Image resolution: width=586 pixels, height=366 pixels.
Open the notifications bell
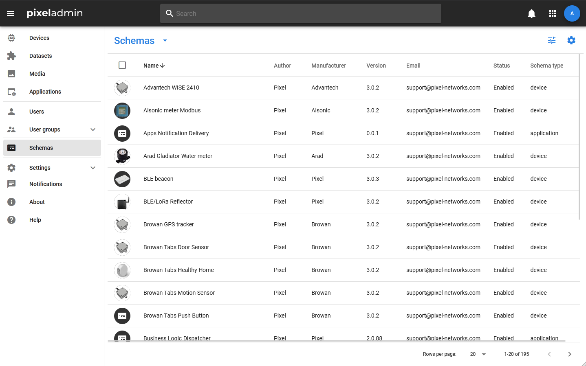(531, 13)
